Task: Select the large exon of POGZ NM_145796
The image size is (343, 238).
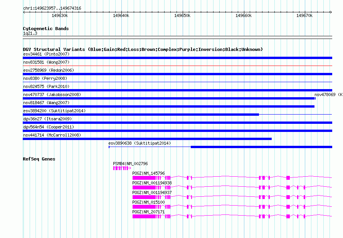Action: [144, 178]
